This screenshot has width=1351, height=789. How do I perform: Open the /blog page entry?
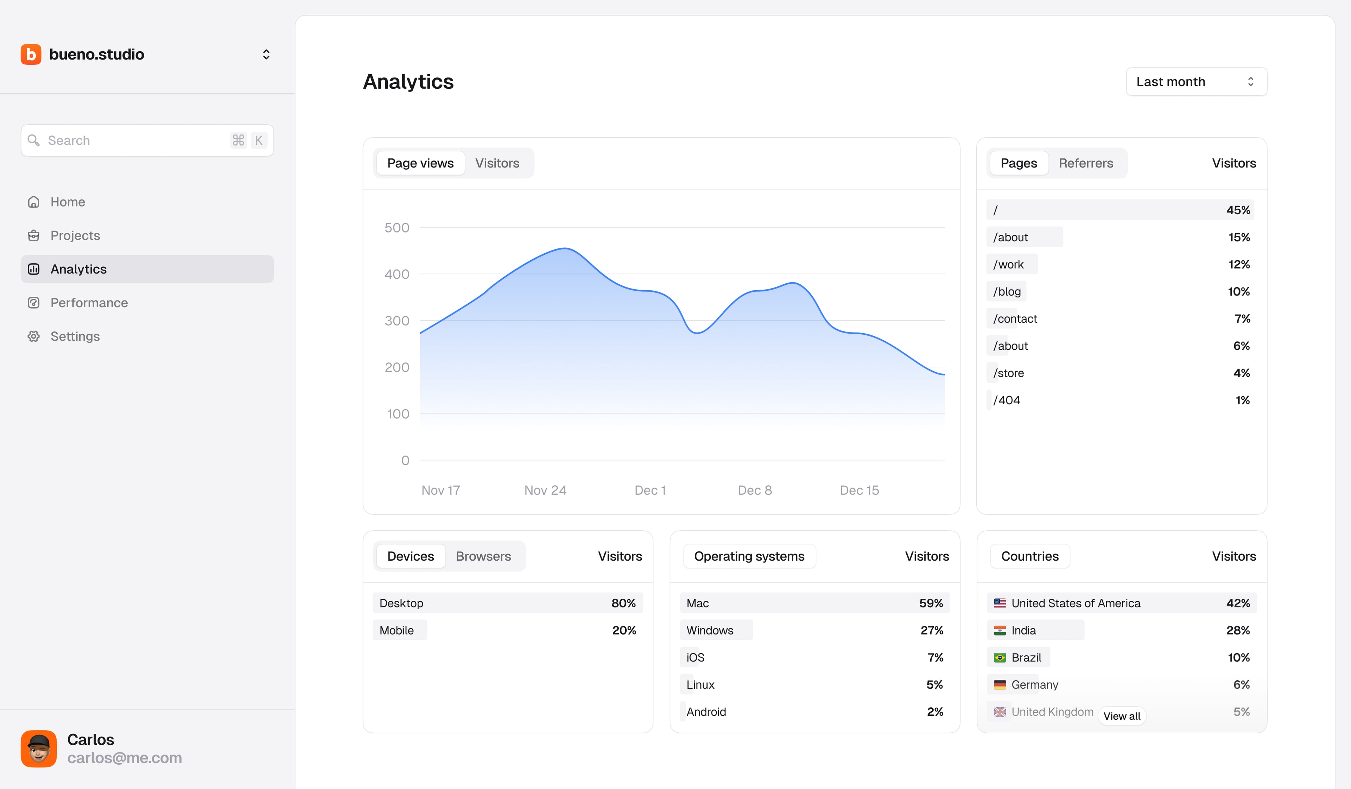1006,291
